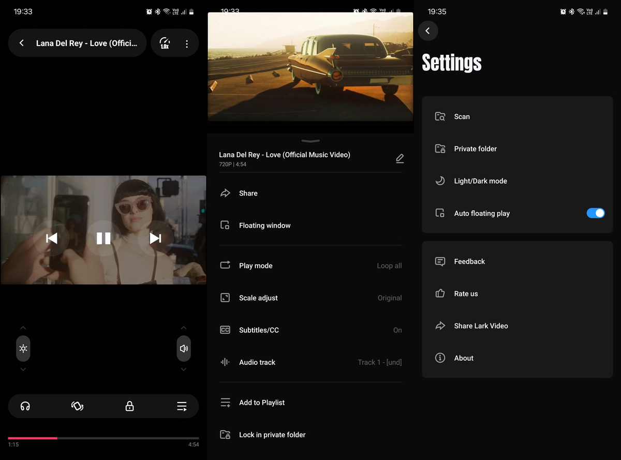The width and height of the screenshot is (621, 460).
Task: Open video in Floating window
Action: pos(310,225)
